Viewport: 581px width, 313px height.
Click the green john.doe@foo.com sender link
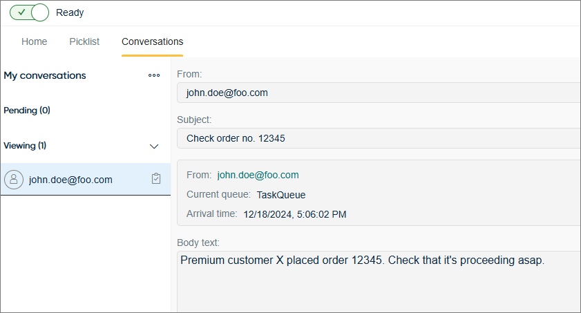tap(258, 175)
